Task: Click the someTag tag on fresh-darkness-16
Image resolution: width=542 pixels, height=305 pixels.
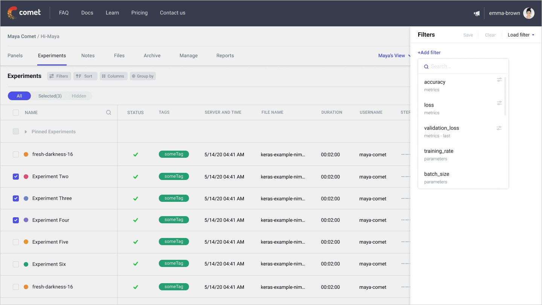Action: coord(174,154)
